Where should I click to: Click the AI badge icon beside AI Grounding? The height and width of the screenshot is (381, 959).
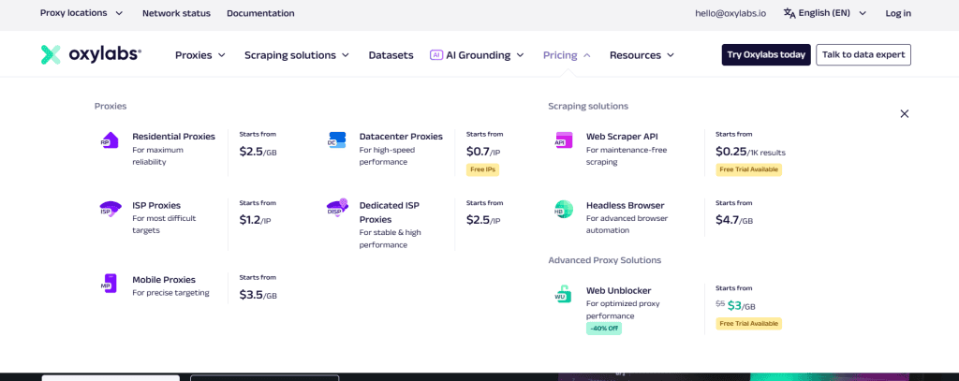(x=436, y=55)
